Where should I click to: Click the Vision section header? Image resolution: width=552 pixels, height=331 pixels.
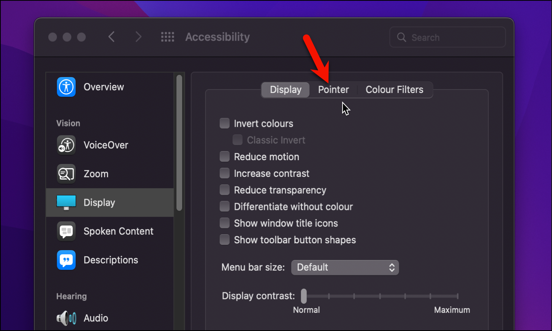(68, 123)
